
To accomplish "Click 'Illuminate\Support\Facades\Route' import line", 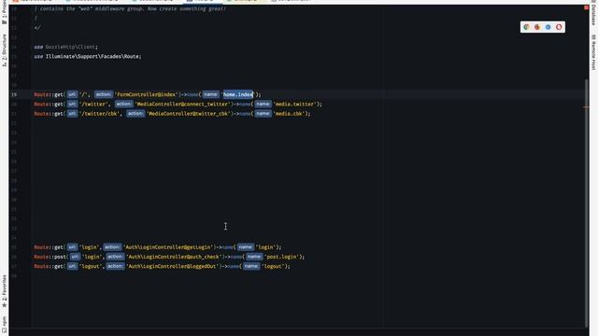I will 88,56.
